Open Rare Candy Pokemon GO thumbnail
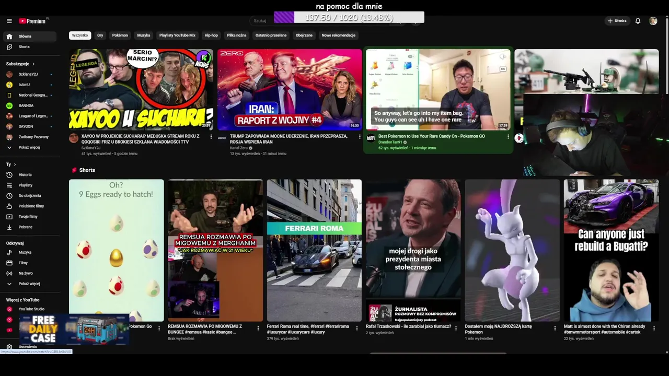Image resolution: width=669 pixels, height=376 pixels. 438,89
